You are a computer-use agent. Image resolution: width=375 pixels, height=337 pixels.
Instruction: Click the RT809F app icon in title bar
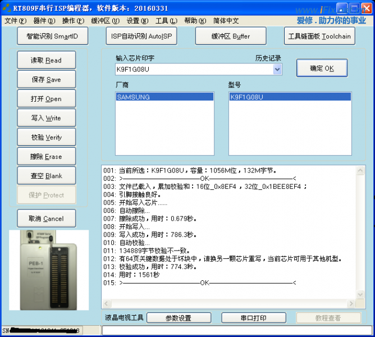[7, 8]
